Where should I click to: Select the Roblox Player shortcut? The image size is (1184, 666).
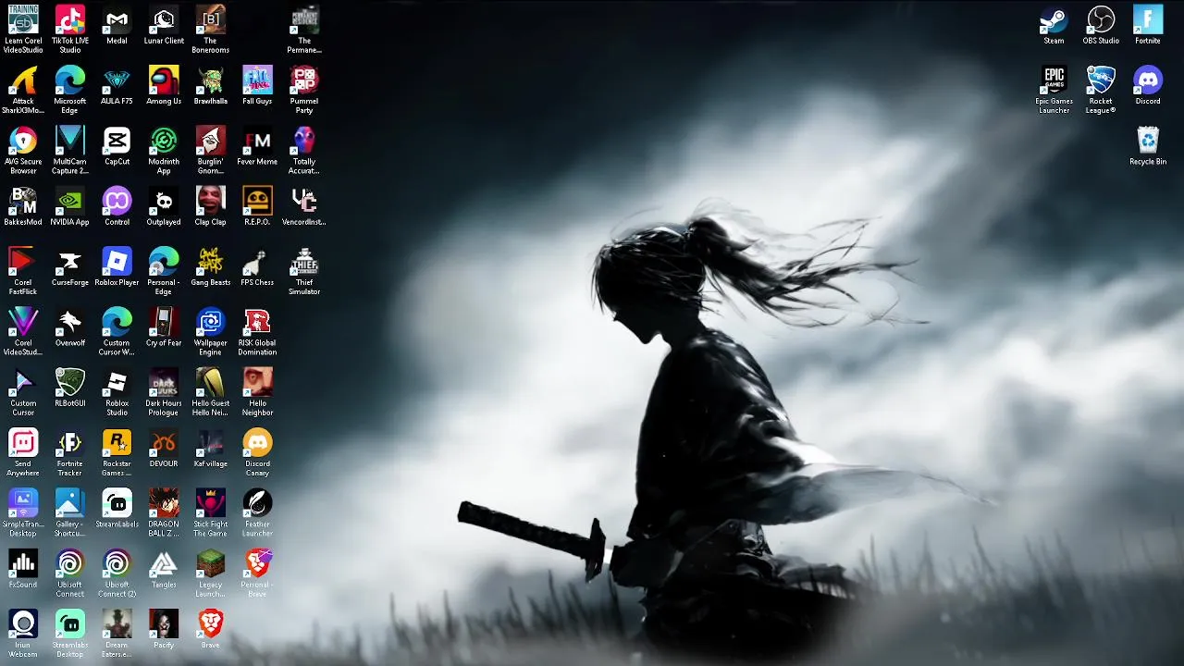(117, 267)
